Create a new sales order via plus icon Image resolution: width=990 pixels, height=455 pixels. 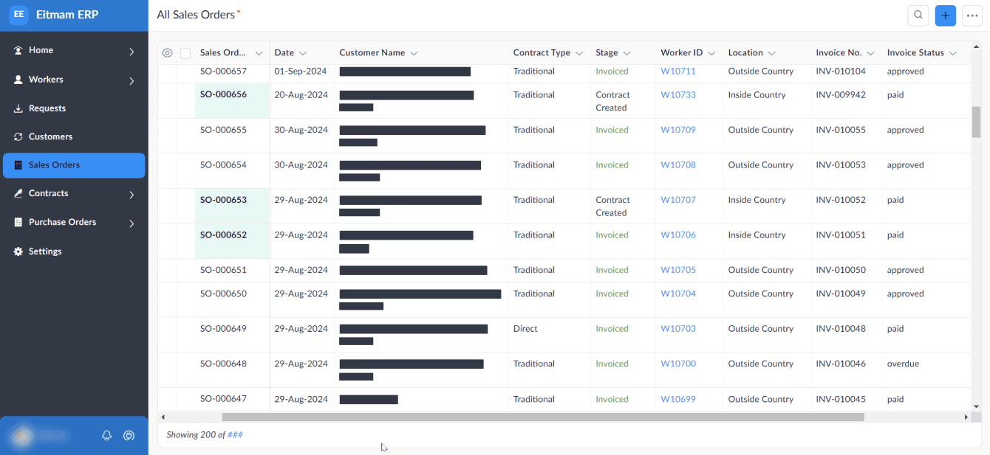tap(946, 15)
